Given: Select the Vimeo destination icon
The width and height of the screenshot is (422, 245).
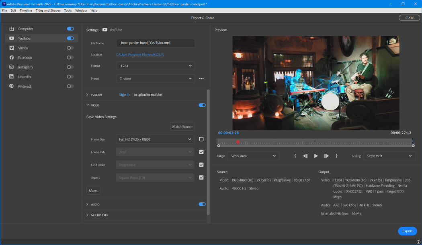Looking at the screenshot, I should [12, 48].
